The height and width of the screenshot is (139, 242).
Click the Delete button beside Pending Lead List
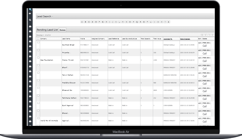pos(63,30)
